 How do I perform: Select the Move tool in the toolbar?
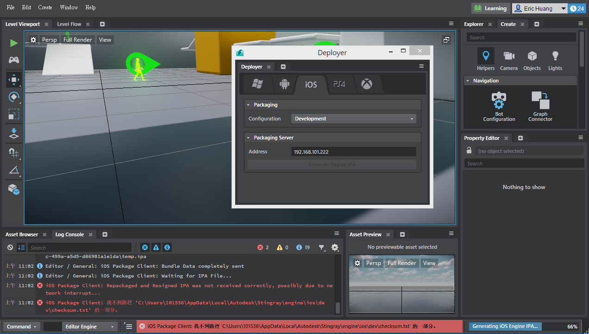(13, 79)
